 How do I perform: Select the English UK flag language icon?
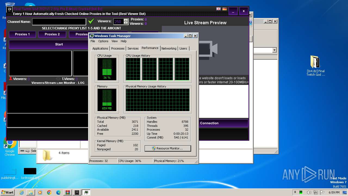coord(219,9)
